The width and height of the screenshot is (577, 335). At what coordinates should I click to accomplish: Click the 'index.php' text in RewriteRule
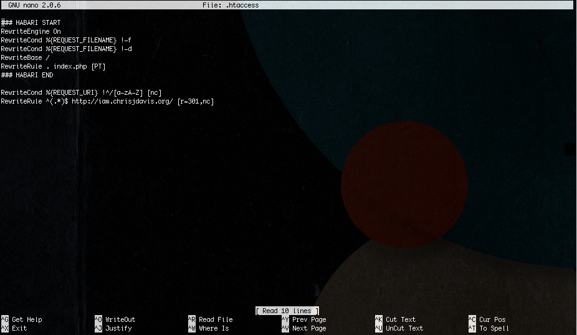click(70, 66)
